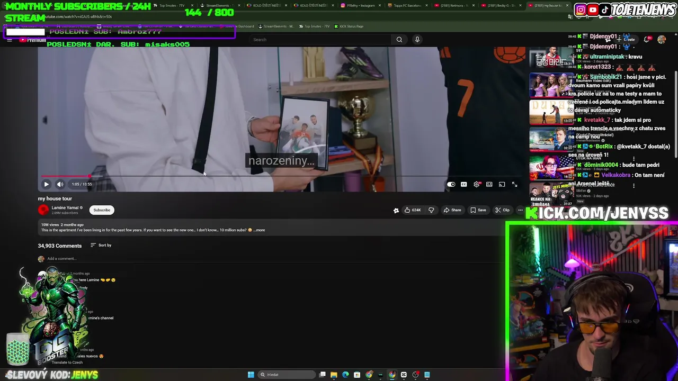Click the my house tour title
This screenshot has height=381, width=678.
(x=55, y=198)
